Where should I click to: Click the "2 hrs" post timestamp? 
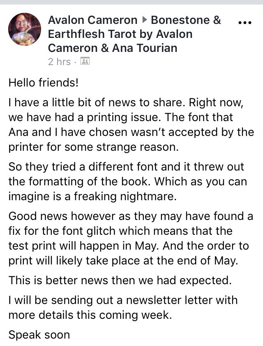59,62
